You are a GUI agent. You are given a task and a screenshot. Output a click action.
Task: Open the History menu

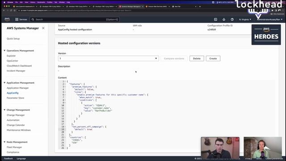33,2
